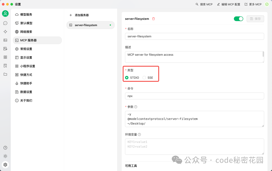Delete server-filesystem with the red trash icon

click(153, 19)
